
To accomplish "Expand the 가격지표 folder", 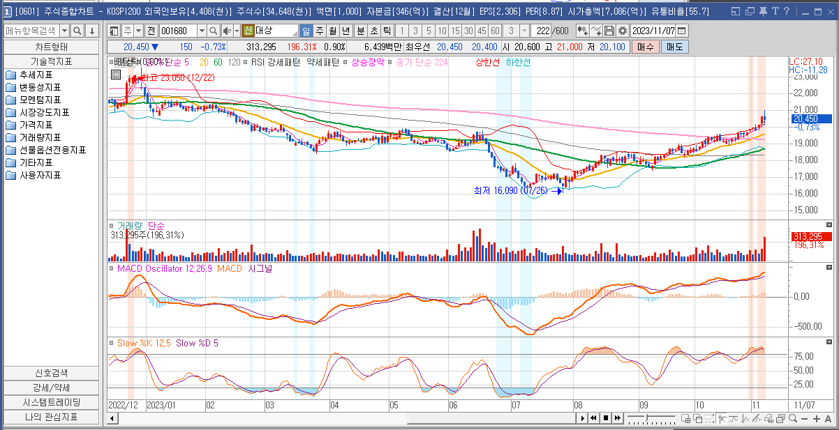I will coord(29,125).
